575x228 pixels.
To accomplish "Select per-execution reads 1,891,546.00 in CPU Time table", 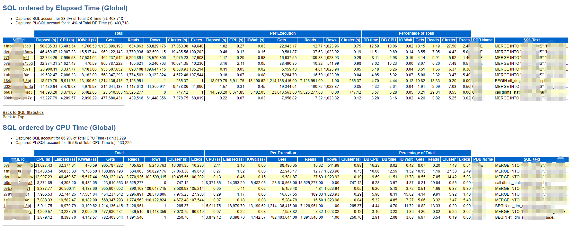I will point(312,217).
